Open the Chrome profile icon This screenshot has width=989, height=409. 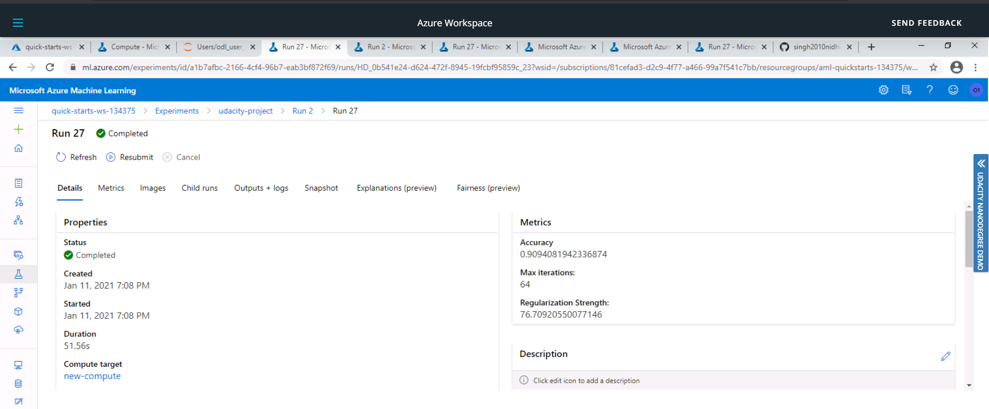click(x=957, y=67)
